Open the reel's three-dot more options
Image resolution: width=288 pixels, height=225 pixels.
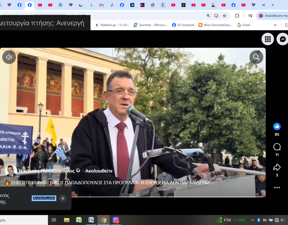277,187
